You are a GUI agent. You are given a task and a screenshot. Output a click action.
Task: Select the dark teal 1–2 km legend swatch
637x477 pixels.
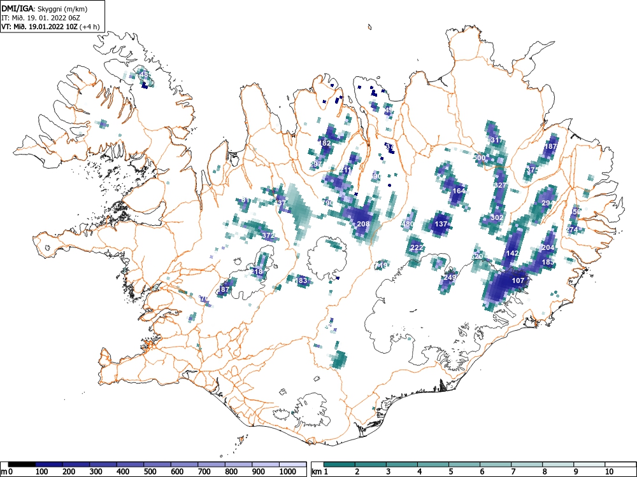click(340, 464)
